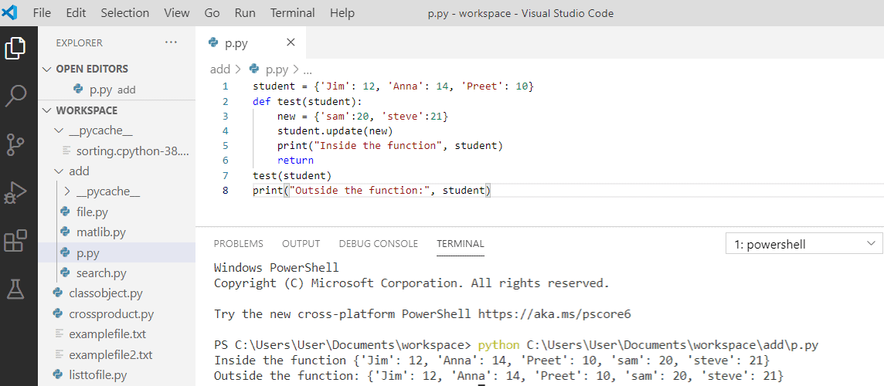Viewport: 884px width, 386px height.
Task: Open the File menu
Action: [42, 12]
